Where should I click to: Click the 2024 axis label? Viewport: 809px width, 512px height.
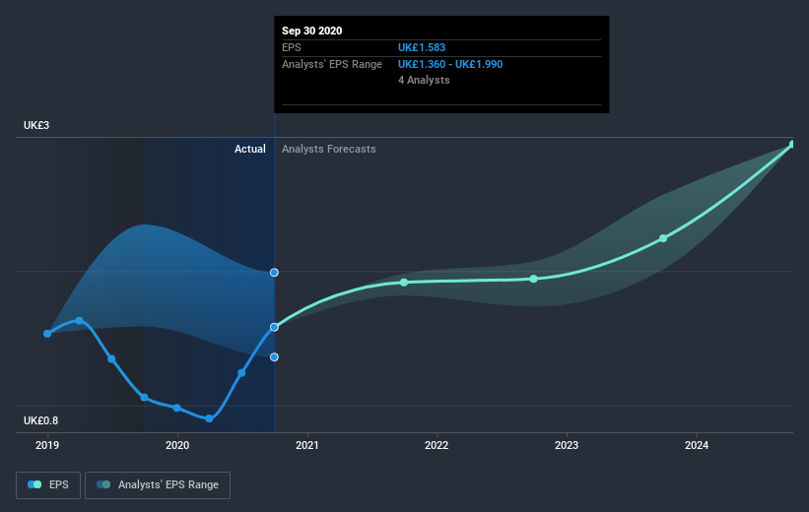[697, 445]
